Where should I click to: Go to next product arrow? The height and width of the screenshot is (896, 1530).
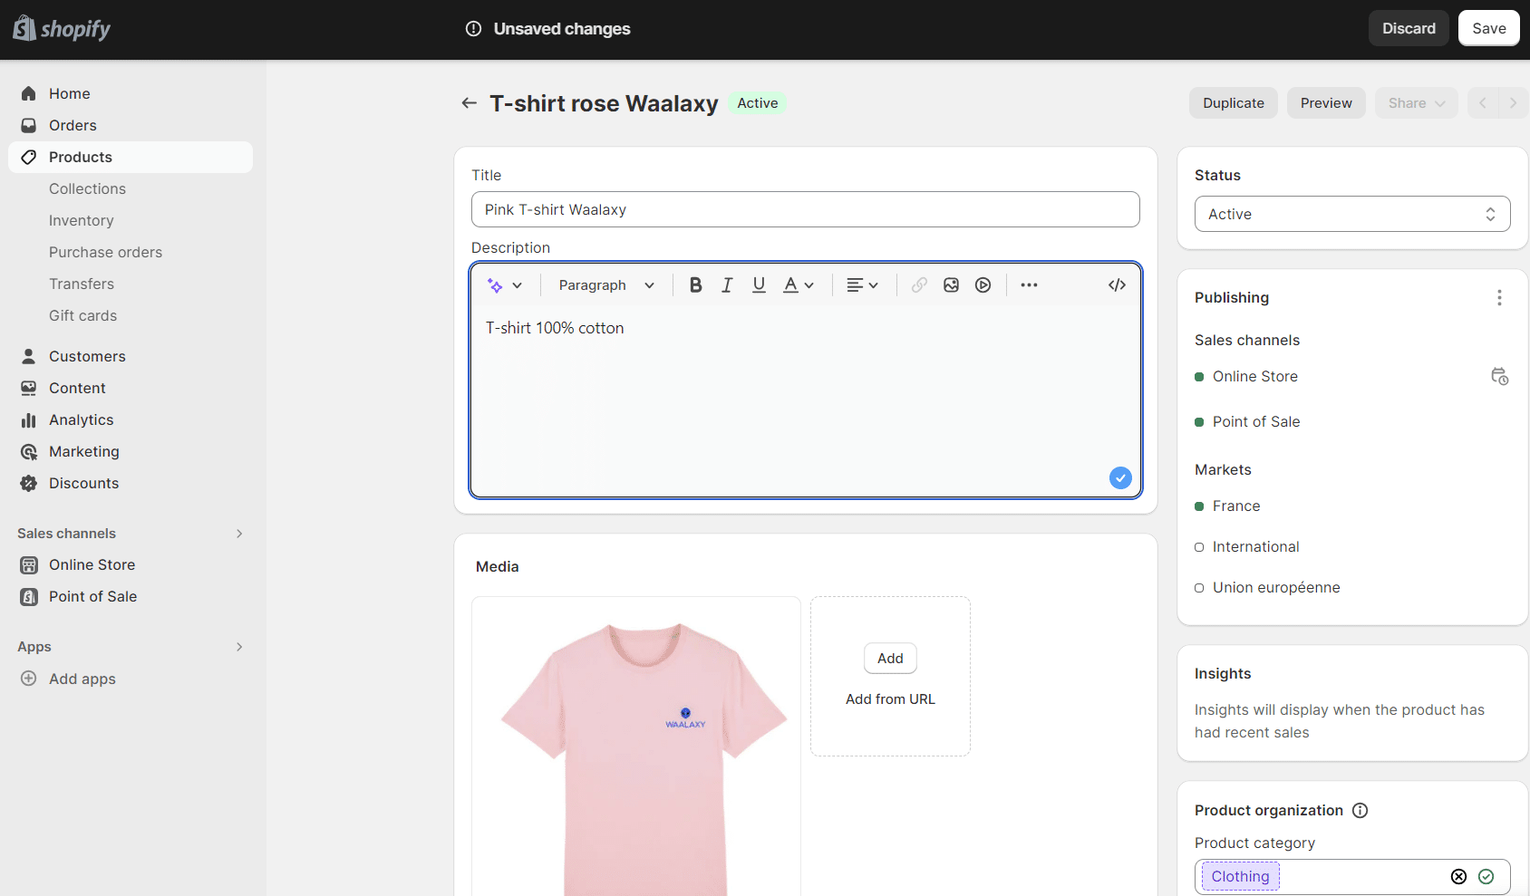[x=1513, y=103]
